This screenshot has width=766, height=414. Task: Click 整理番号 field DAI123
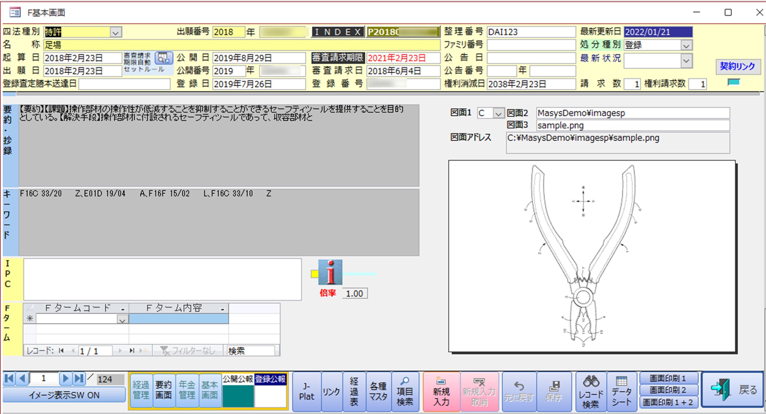coord(531,32)
